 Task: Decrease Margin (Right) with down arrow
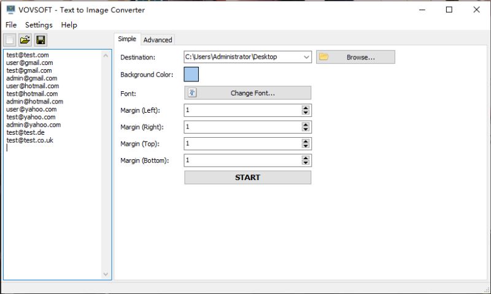pyautogui.click(x=306, y=129)
